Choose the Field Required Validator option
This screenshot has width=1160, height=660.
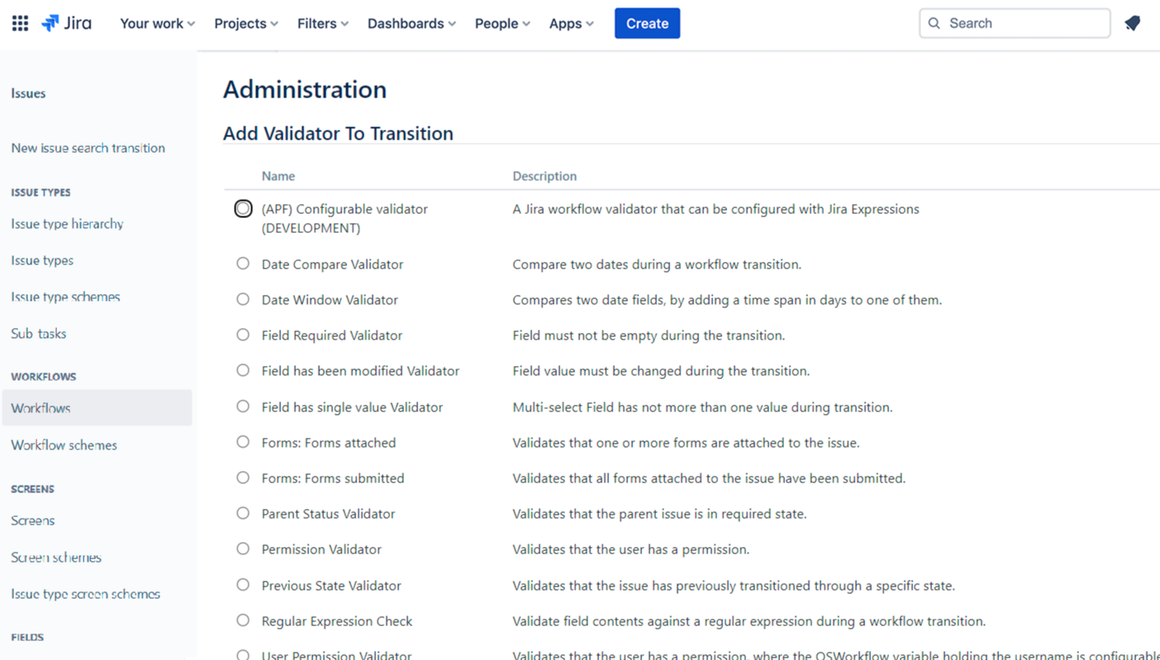(x=243, y=335)
